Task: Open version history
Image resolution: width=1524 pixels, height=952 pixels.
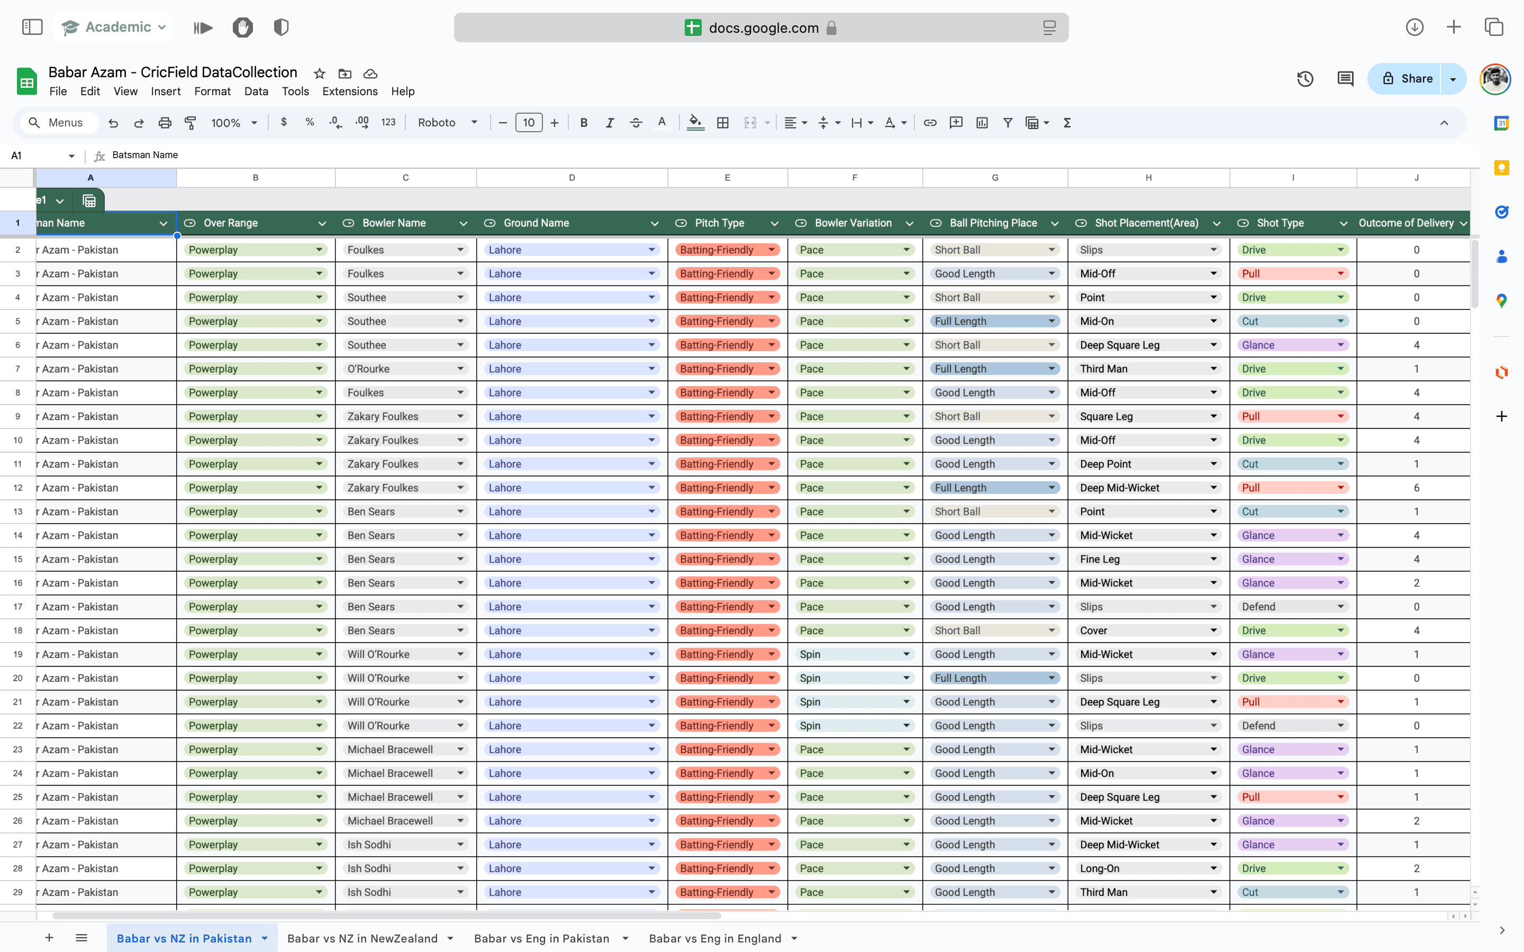Action: pos(1305,79)
